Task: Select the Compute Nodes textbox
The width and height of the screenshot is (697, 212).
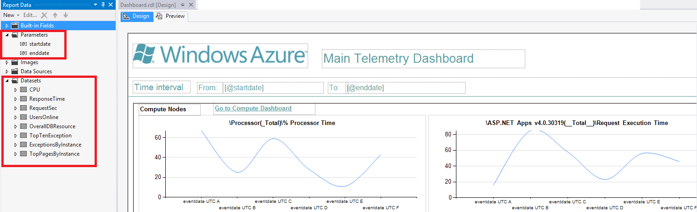Action: pos(169,109)
